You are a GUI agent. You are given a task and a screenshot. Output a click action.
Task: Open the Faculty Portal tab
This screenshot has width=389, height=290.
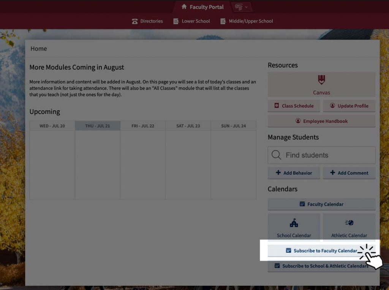click(x=206, y=7)
